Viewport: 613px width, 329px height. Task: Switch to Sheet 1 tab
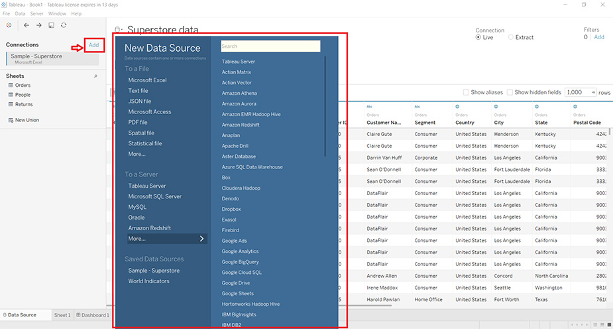(x=62, y=315)
